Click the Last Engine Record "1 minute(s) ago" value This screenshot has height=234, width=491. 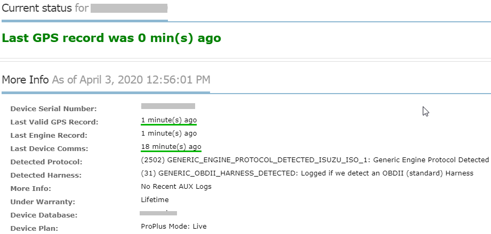[169, 133]
